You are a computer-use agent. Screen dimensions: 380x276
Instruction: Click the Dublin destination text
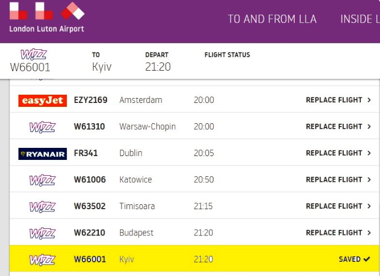click(x=131, y=153)
